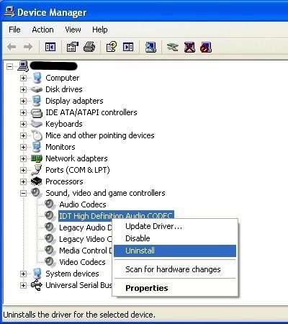Open the Help menu
Image resolution: width=288 pixels, height=324 pixels.
coord(100,30)
